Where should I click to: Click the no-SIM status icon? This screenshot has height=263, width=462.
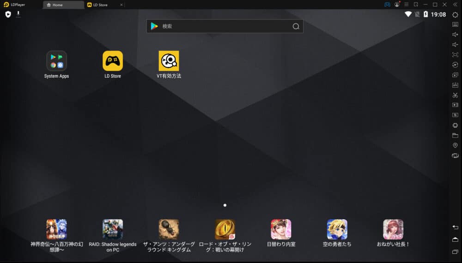(417, 14)
